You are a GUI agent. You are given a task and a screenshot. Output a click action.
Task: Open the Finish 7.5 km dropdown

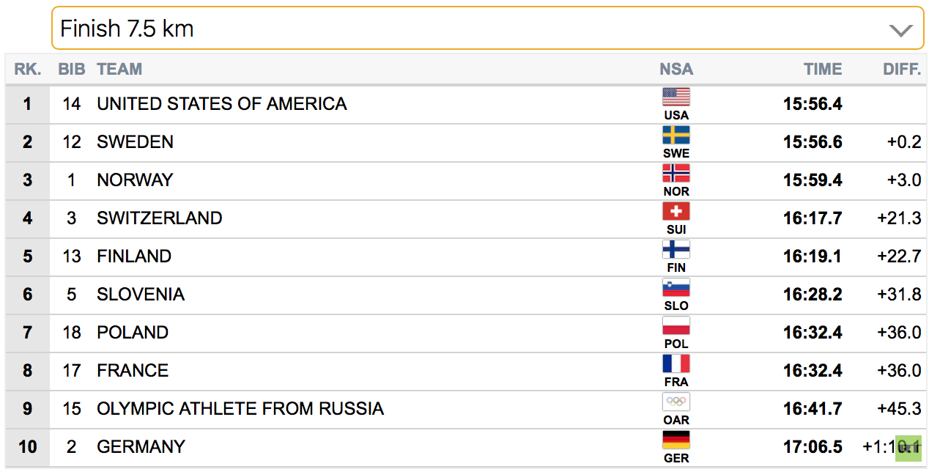pos(488,29)
